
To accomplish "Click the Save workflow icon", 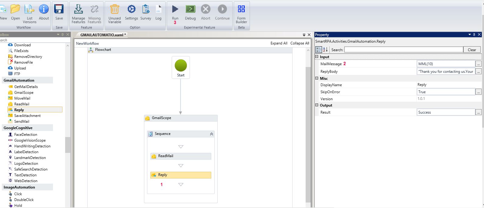I will (59, 9).
